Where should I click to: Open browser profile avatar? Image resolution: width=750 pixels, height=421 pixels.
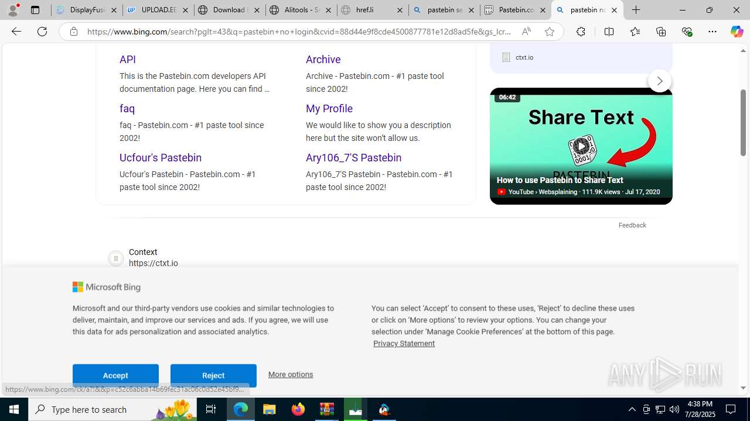click(13, 10)
